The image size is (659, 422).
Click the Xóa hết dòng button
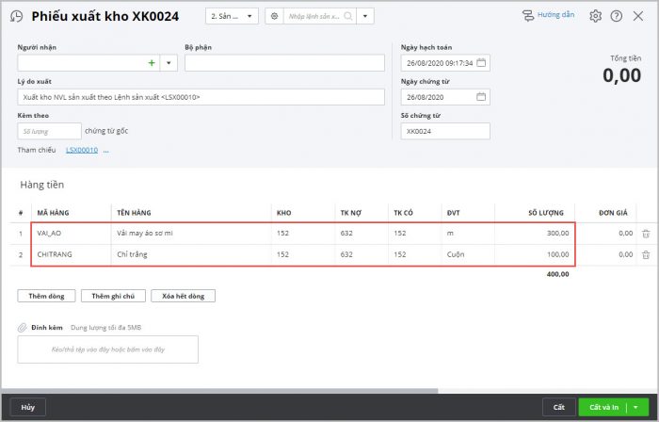(183, 296)
